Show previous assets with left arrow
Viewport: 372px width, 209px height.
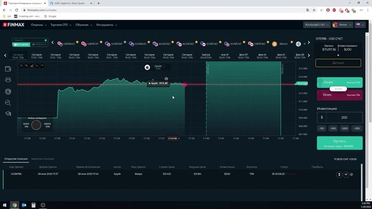pos(52,42)
